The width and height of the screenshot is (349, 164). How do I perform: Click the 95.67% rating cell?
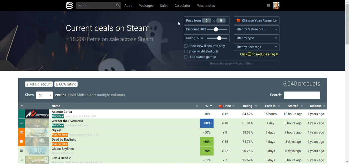point(248,160)
